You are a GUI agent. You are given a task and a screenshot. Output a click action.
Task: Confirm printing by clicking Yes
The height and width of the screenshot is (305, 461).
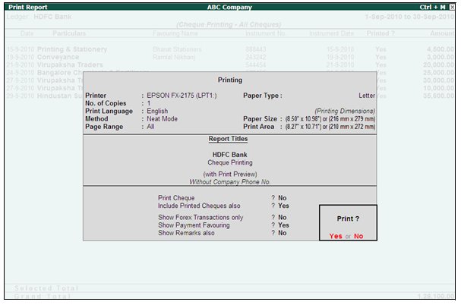336,236
